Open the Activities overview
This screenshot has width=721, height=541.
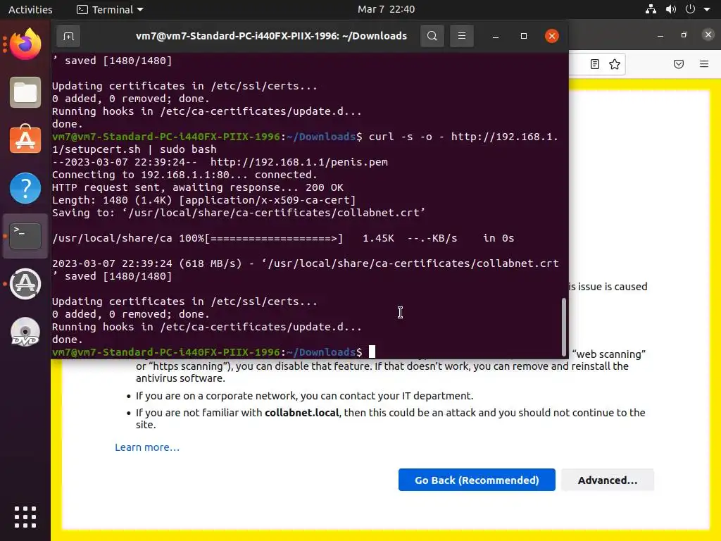30,9
